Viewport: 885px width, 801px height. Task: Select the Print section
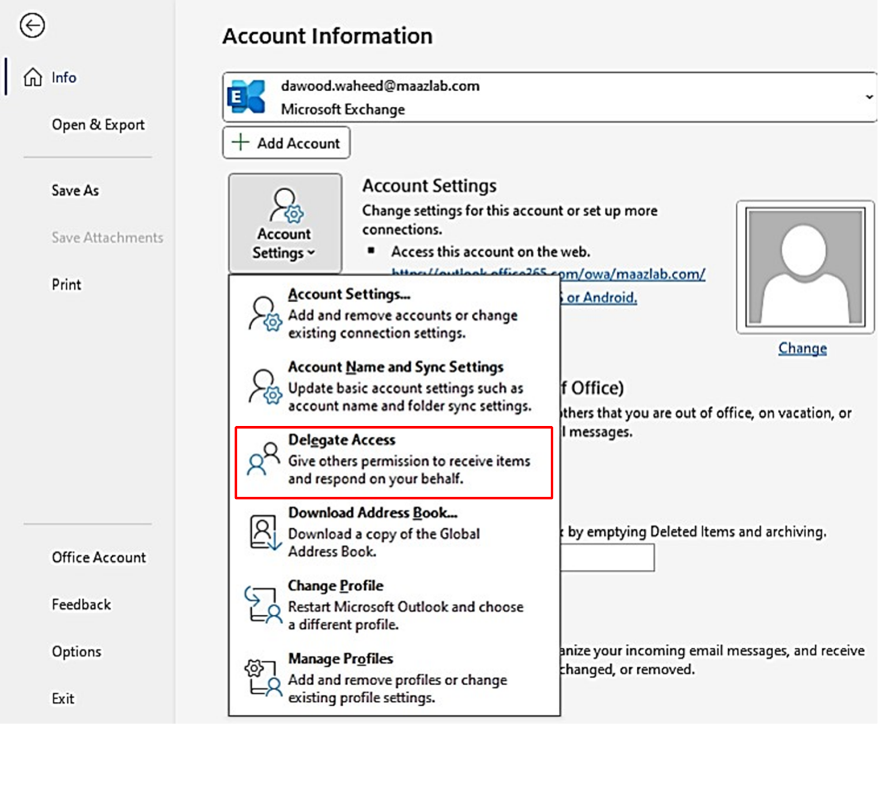pos(66,284)
